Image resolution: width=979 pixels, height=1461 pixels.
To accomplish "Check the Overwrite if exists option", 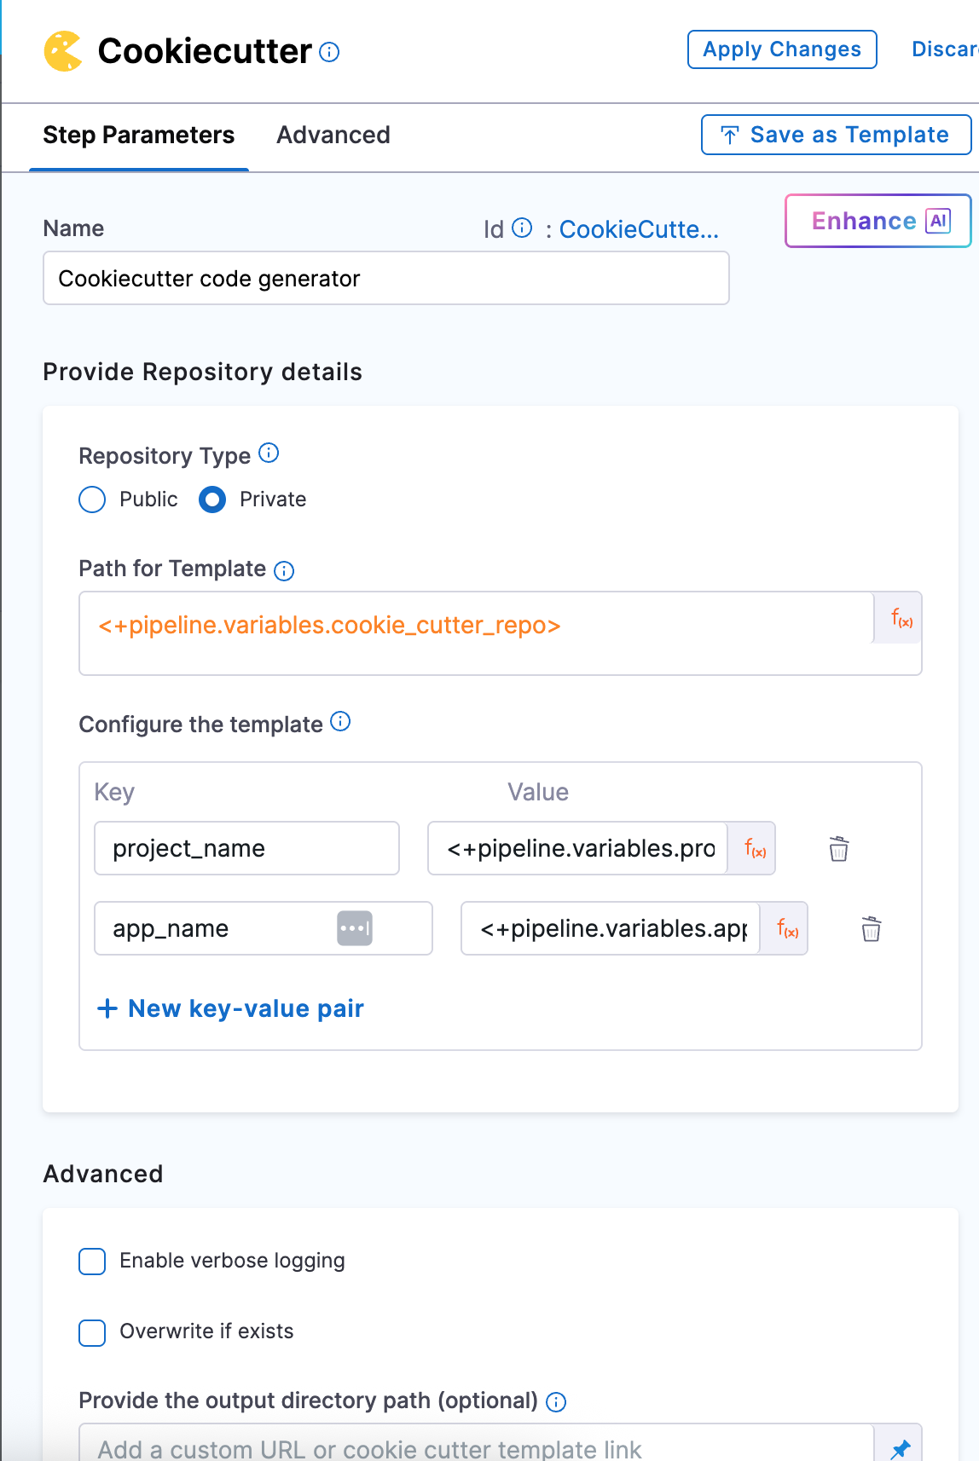I will tap(92, 1332).
